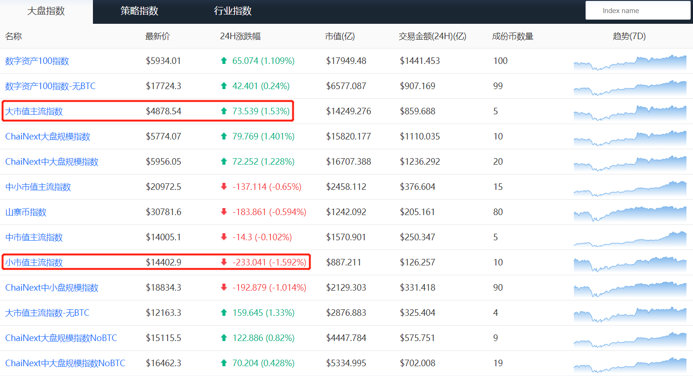Open the 山寨币指数 link
The width and height of the screenshot is (693, 376).
[26, 212]
